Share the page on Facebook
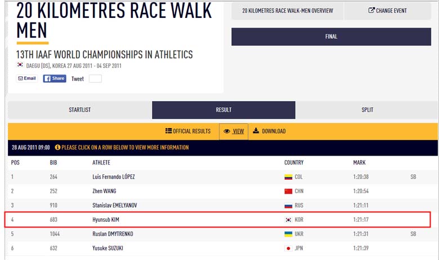 click(x=55, y=79)
